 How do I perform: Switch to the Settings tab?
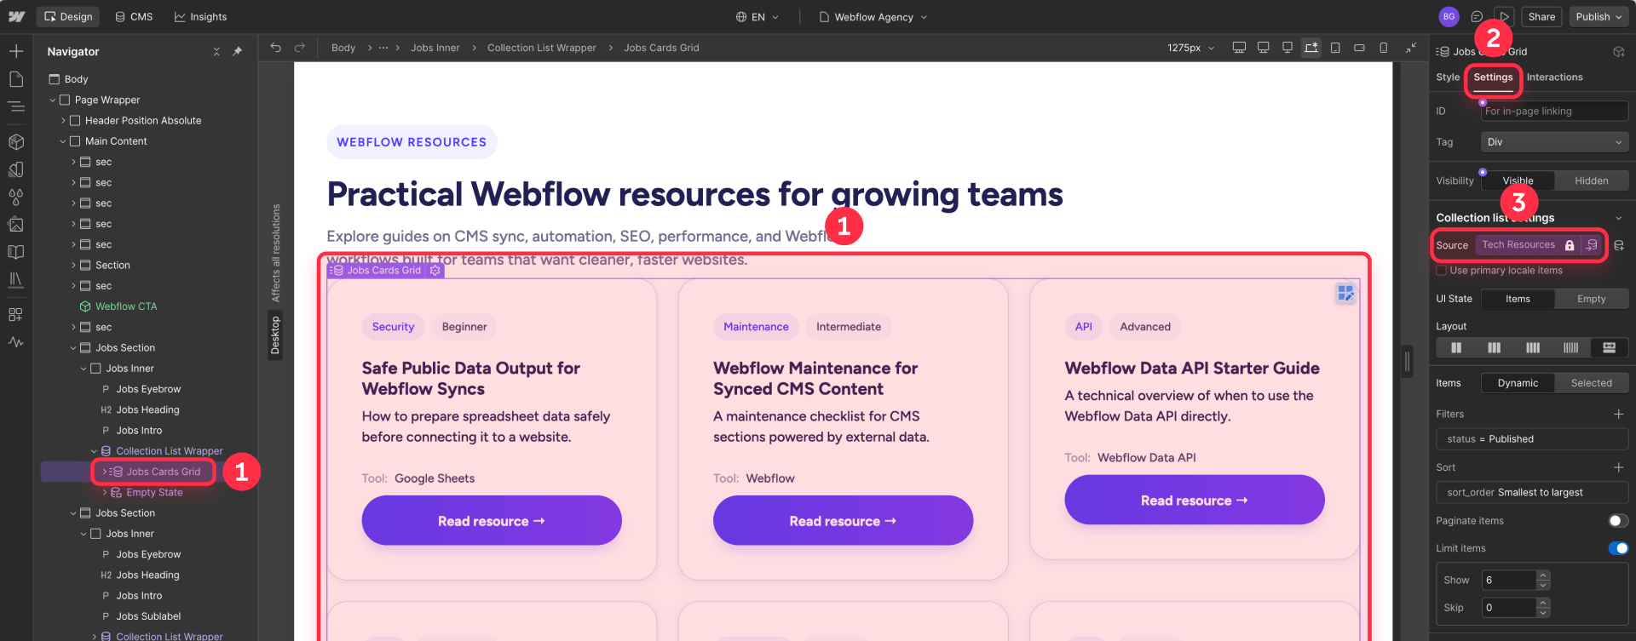(1493, 77)
